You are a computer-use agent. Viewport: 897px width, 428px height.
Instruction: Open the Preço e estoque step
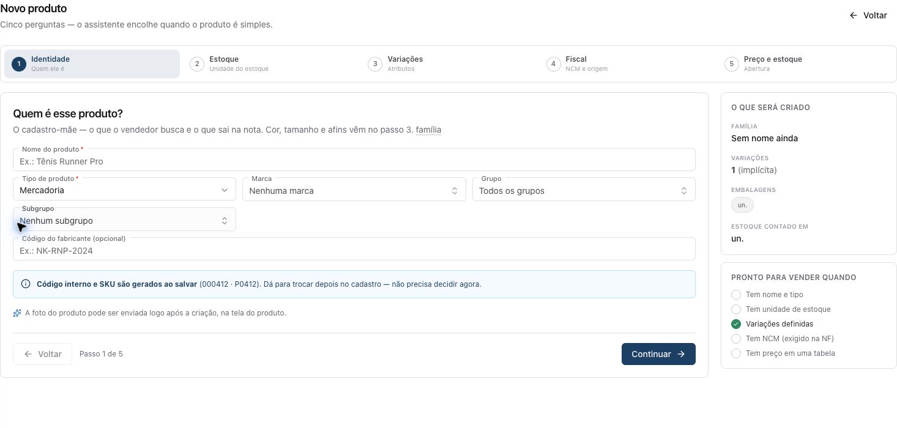[x=805, y=64]
